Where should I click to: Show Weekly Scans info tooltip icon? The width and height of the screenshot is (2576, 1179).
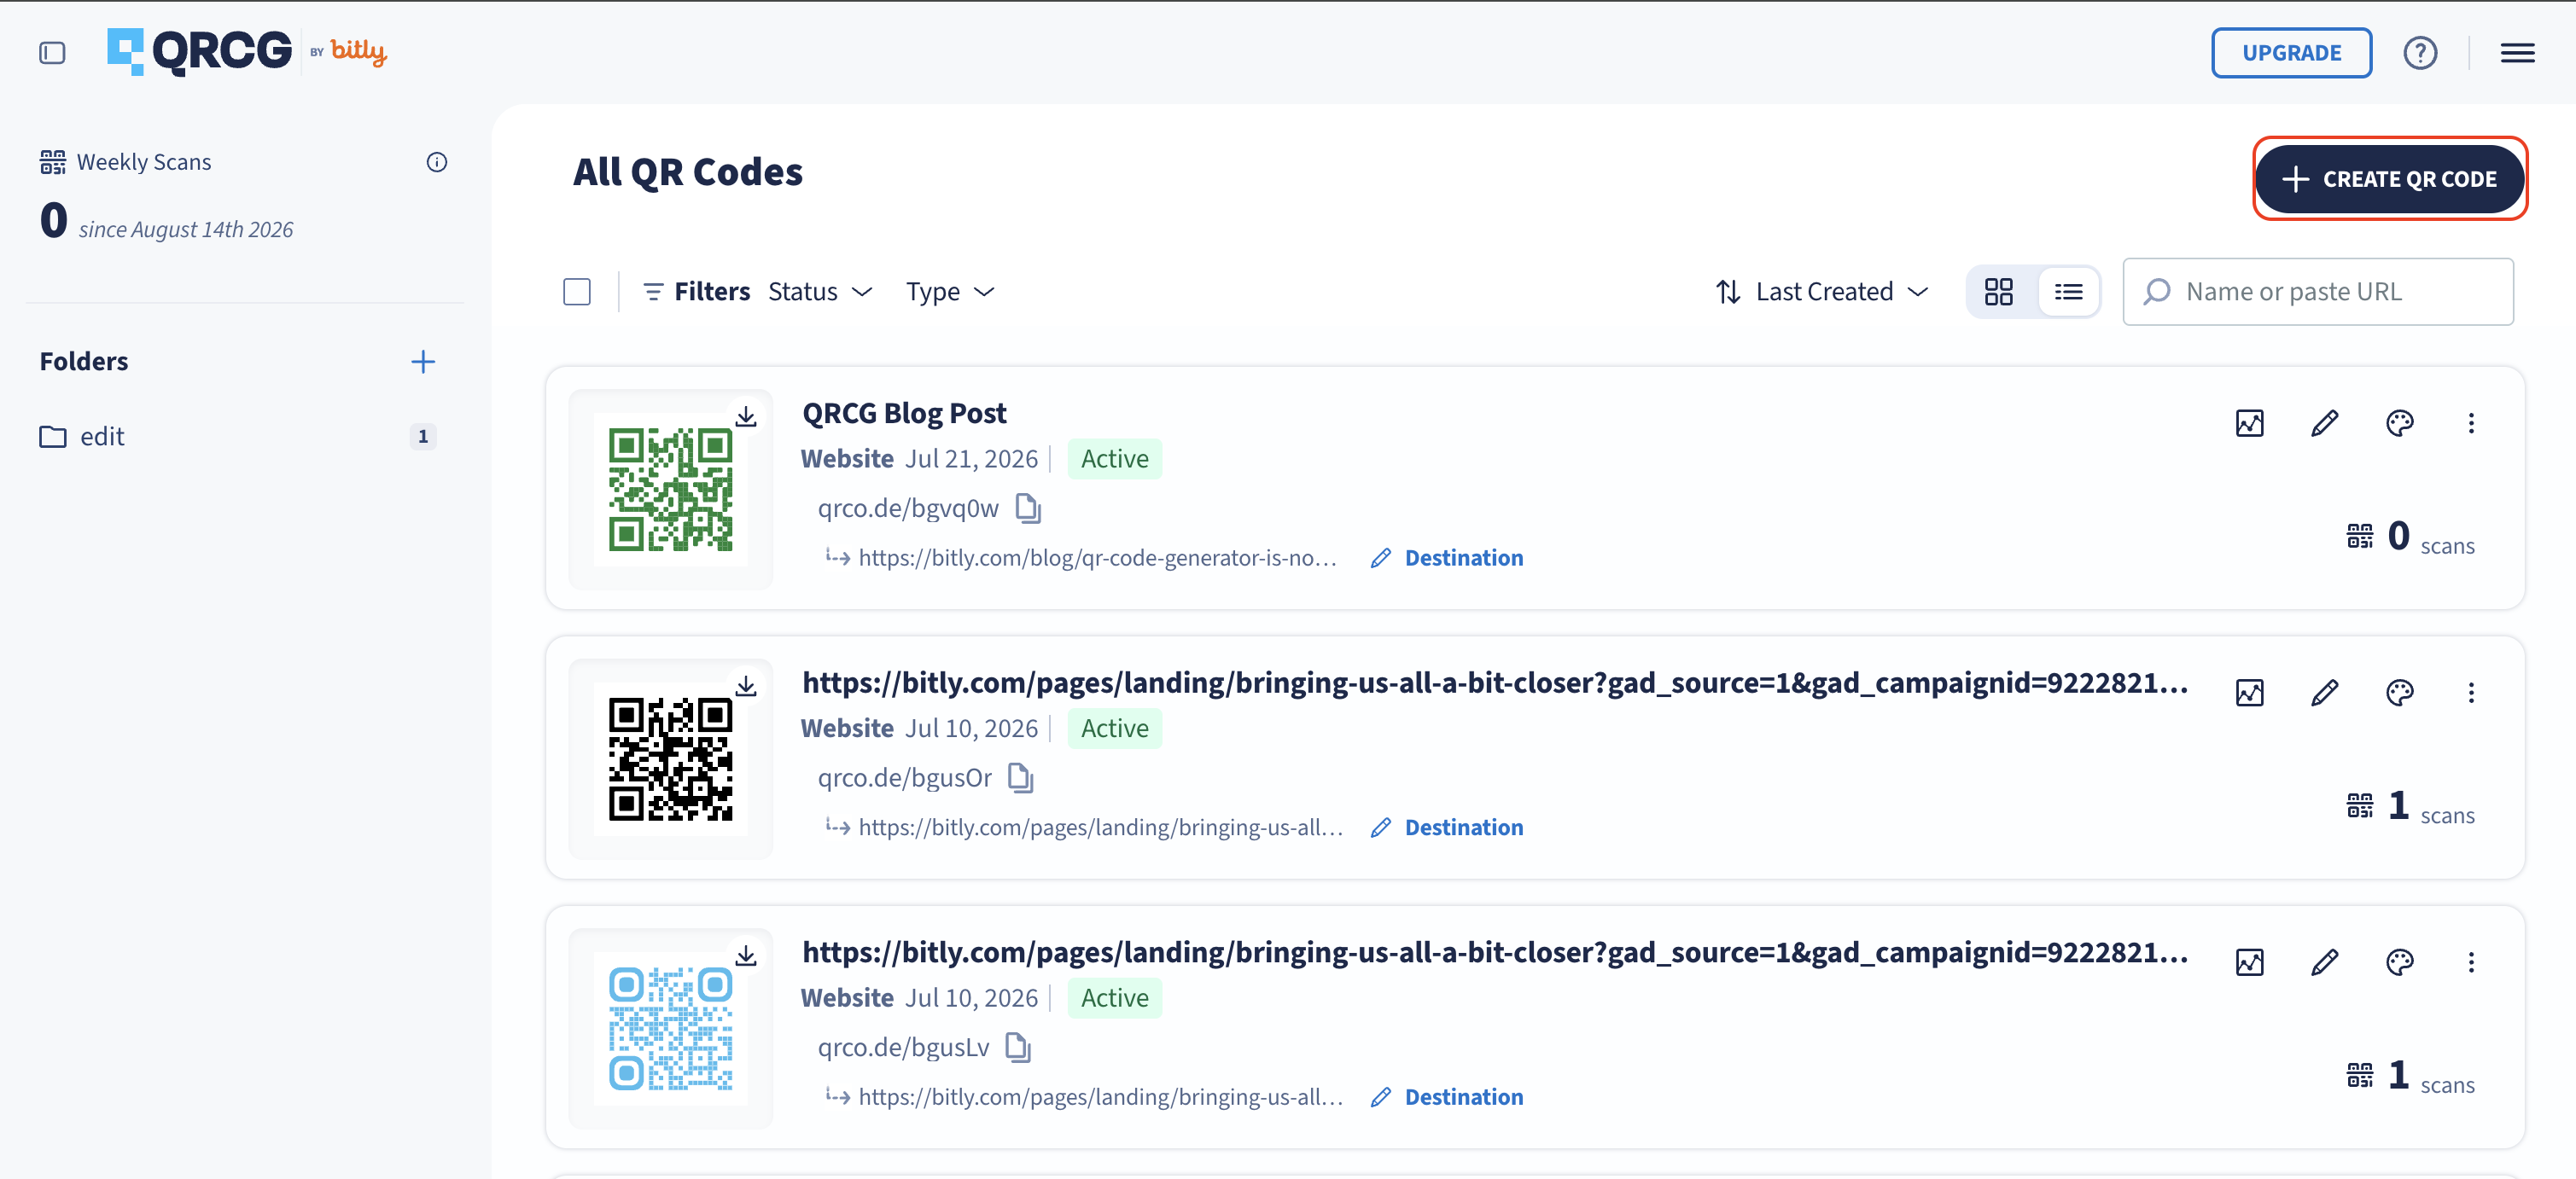[x=437, y=162]
